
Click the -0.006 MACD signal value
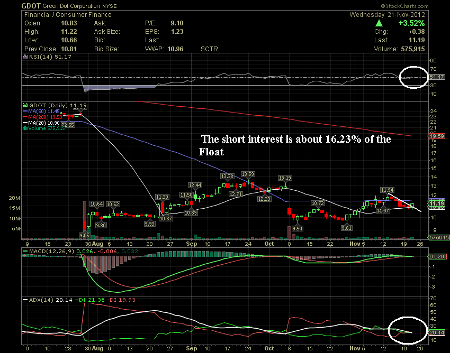coord(107,252)
